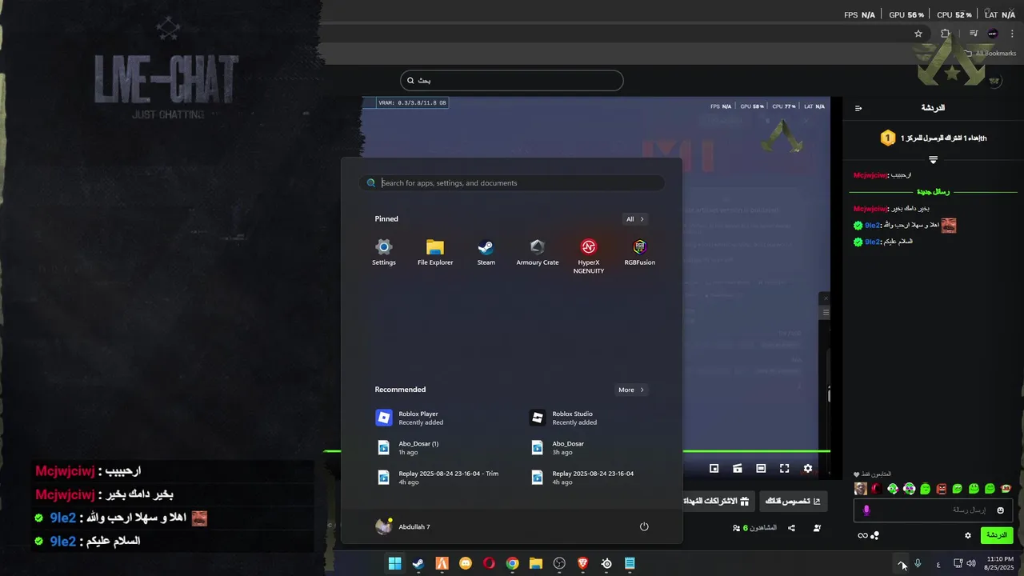This screenshot has height=576, width=1024.
Task: Open OBS Studio from taskbar
Action: (x=559, y=563)
